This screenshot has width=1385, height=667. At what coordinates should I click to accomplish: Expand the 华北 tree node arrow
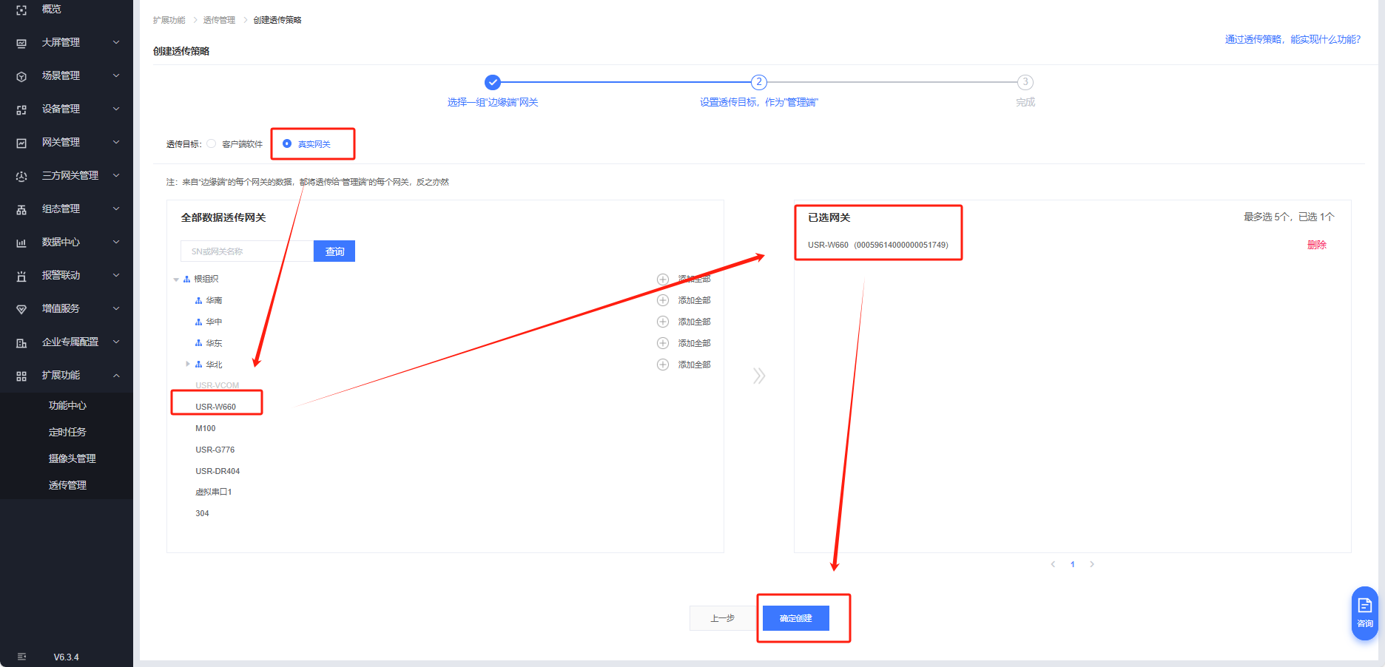[188, 364]
